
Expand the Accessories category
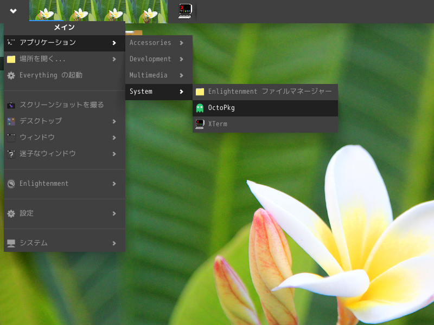coord(159,43)
